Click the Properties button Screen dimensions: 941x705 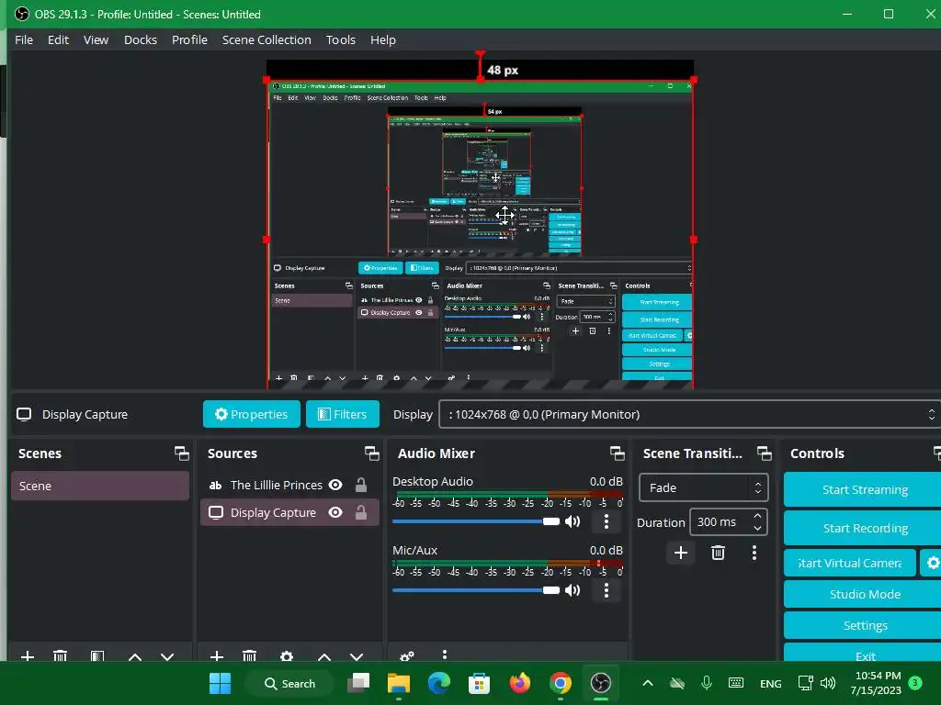252,414
